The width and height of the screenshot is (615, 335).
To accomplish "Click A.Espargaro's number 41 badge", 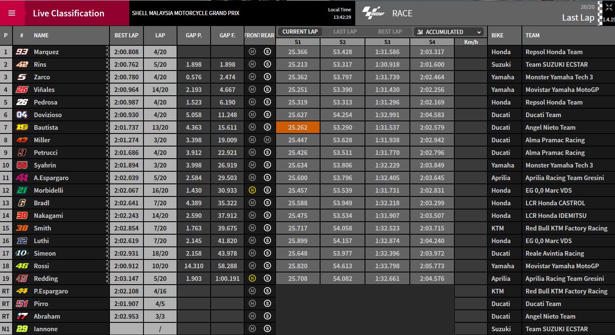I will pyautogui.click(x=22, y=178).
